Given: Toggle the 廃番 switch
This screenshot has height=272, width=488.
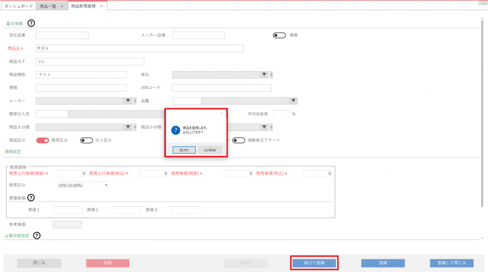Looking at the screenshot, I should (279, 35).
